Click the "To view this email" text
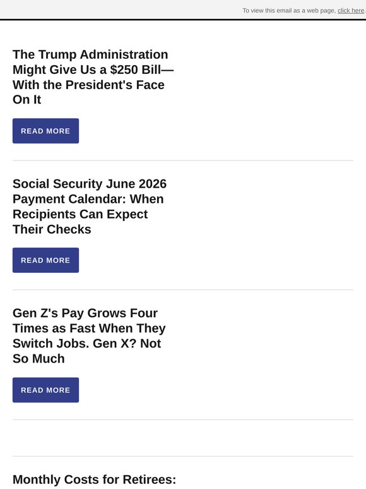366x489 pixels. point(290,11)
